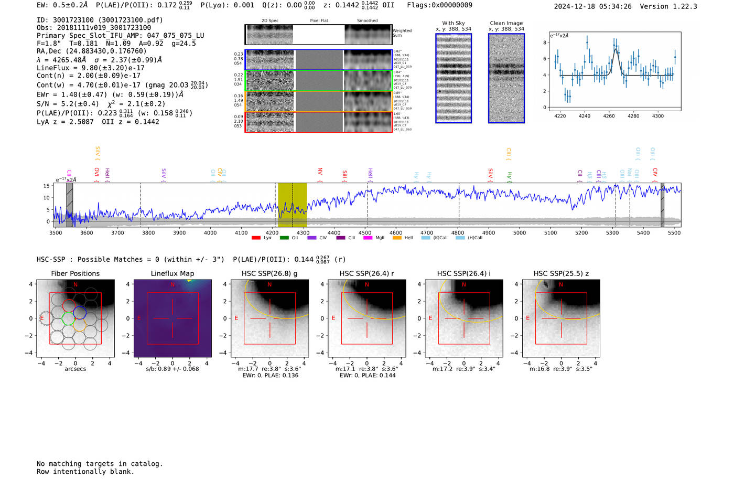Click the 'P(Lyα): 0.001' header text
Screen dimensions: 734x500
click(228, 5)
